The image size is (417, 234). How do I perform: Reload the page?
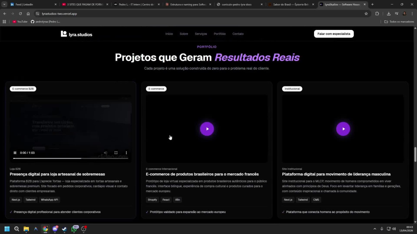point(20,14)
